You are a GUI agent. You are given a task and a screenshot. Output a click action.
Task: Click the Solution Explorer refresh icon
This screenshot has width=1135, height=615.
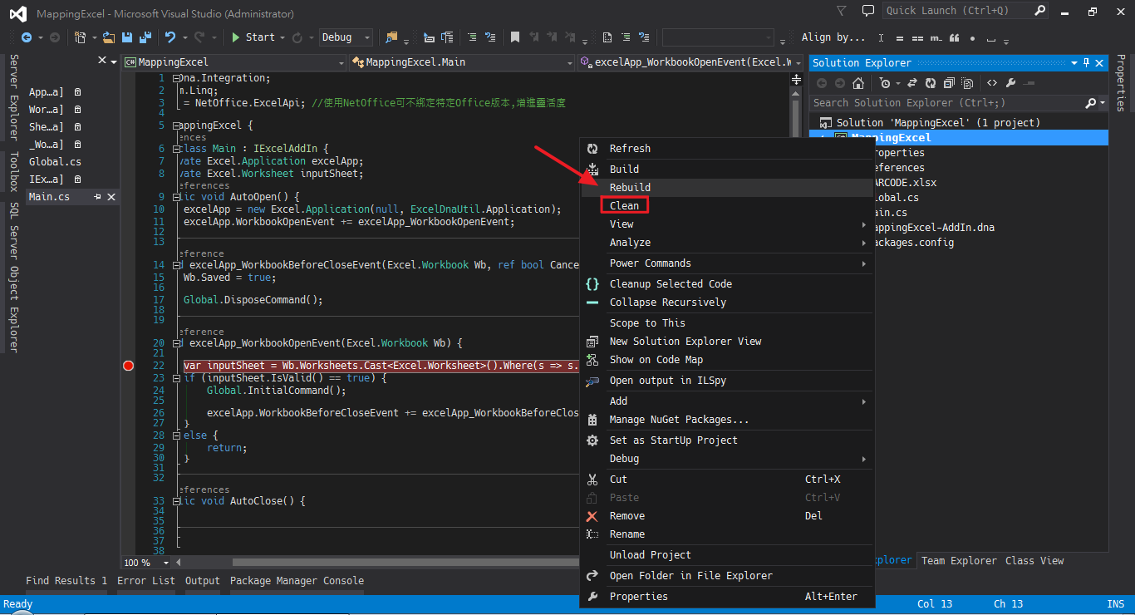930,83
